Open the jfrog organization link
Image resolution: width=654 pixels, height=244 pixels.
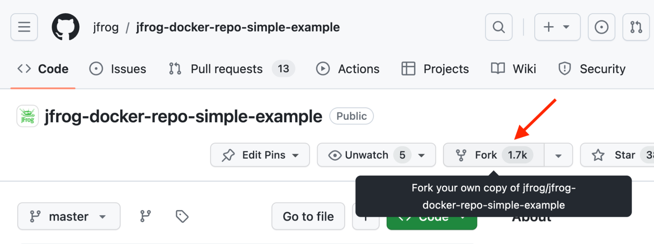pos(105,27)
